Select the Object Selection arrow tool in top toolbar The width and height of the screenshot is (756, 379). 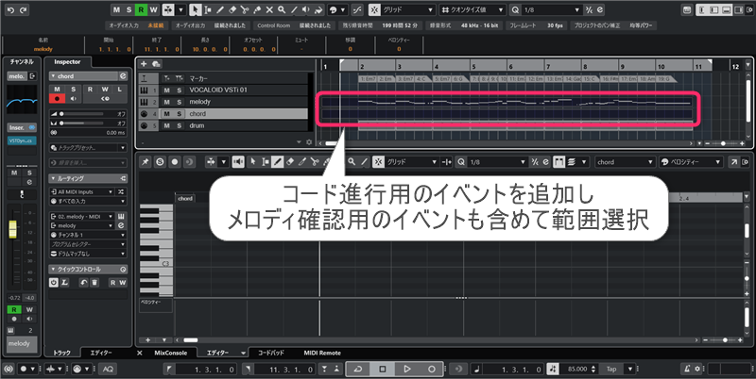click(196, 9)
